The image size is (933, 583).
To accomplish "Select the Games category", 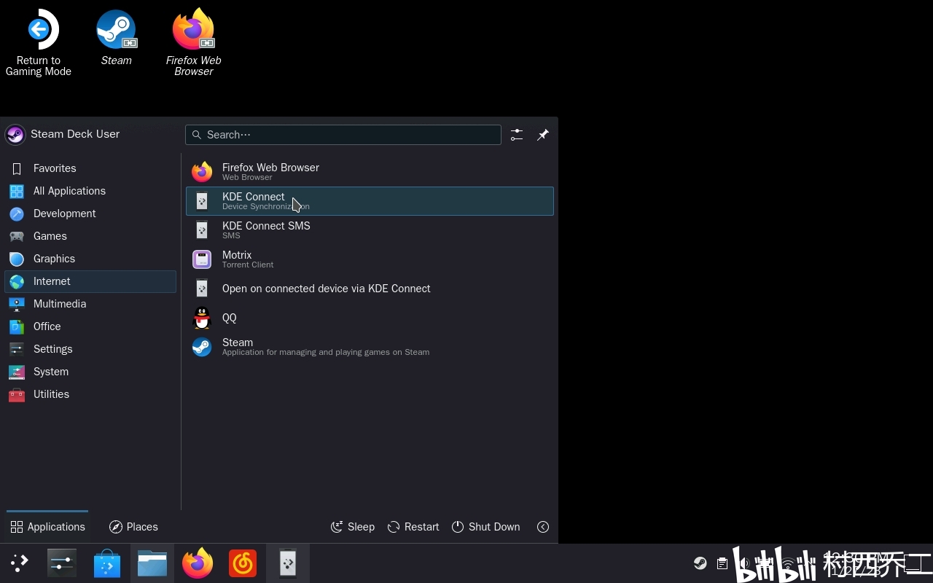I will point(90,236).
